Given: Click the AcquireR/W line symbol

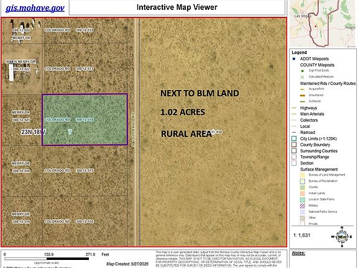Looking at the screenshot, I should [x=303, y=89].
